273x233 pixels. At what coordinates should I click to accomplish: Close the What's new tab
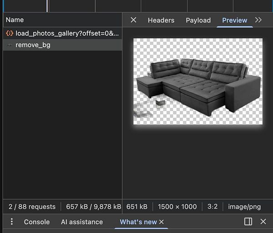(162, 222)
